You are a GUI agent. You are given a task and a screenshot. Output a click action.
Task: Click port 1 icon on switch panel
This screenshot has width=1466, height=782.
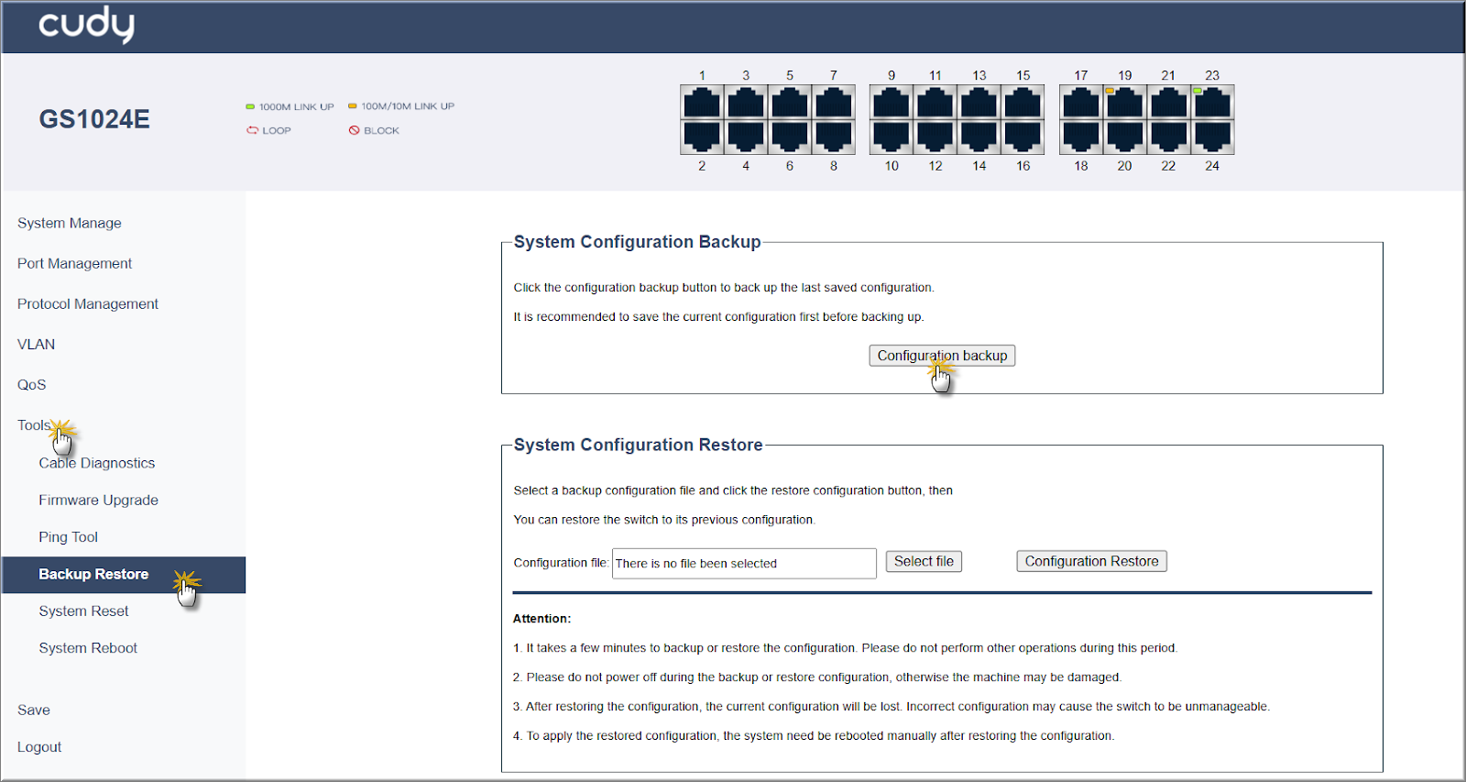click(x=702, y=103)
